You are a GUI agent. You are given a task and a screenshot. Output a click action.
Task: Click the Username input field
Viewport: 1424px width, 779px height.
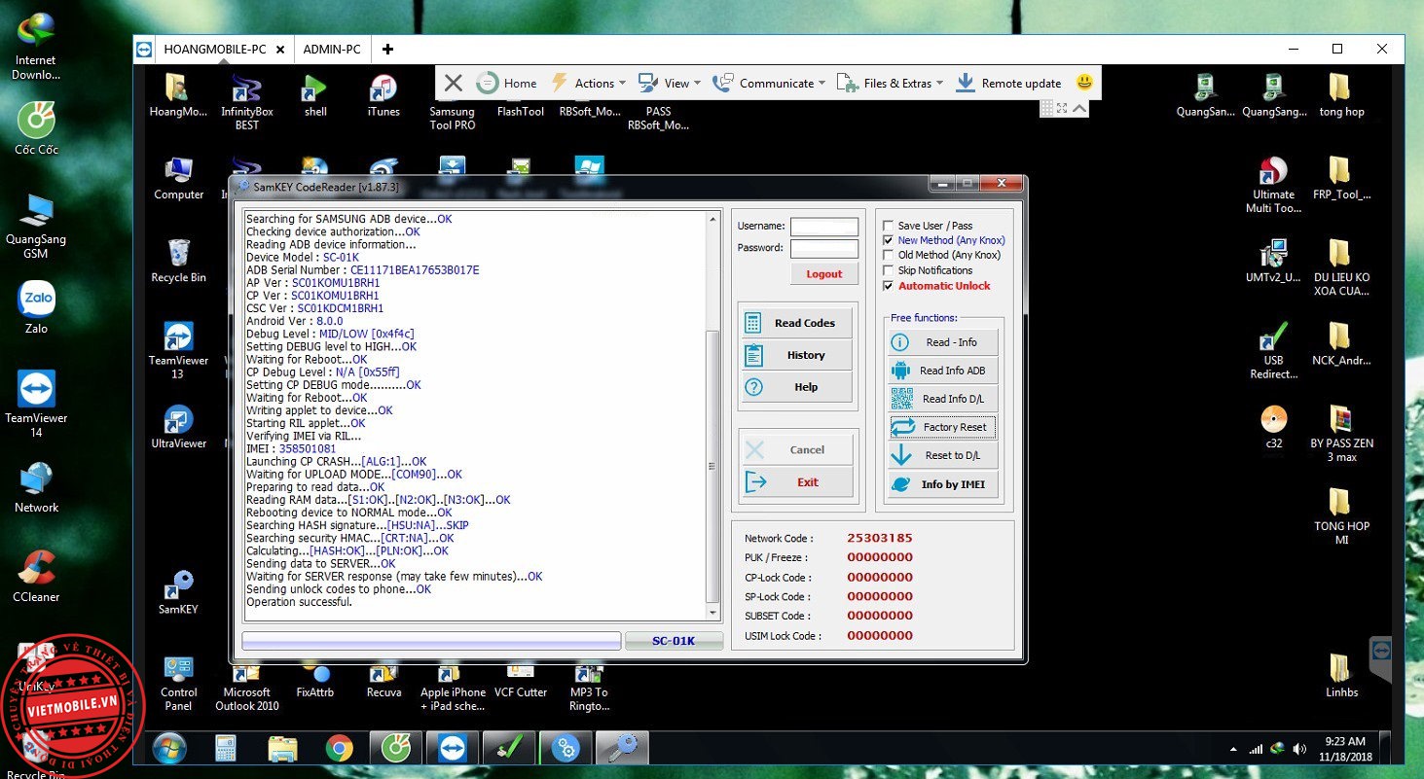(x=824, y=227)
